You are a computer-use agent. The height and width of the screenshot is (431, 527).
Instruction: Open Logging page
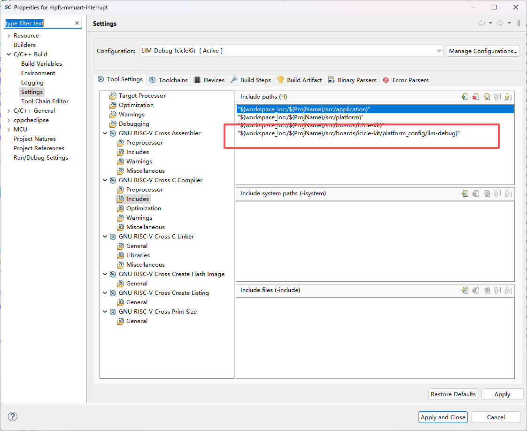(32, 83)
